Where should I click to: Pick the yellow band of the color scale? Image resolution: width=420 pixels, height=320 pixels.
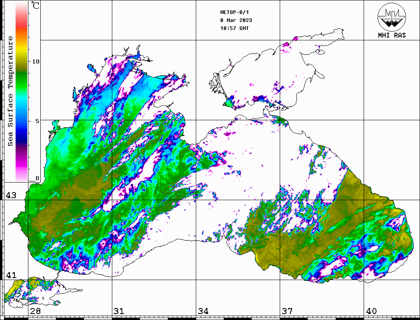pyautogui.click(x=22, y=50)
